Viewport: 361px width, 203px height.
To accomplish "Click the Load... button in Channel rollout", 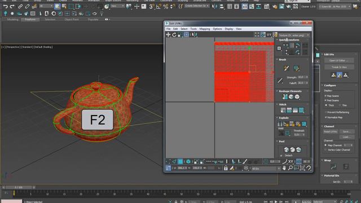I will tap(347, 137).
